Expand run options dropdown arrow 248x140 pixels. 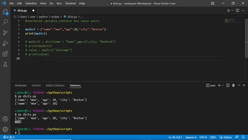(x=232, y=10)
